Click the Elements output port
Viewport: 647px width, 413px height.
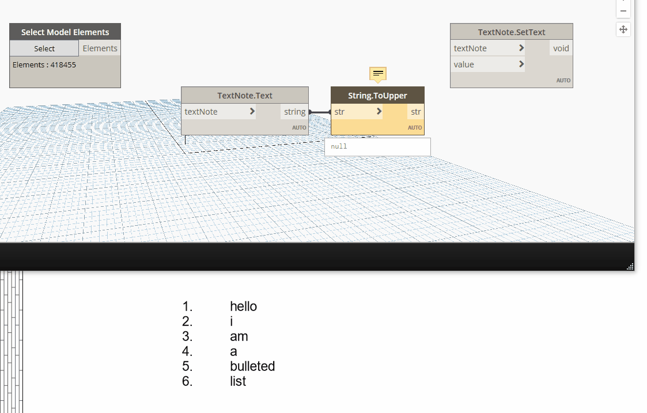click(100, 48)
